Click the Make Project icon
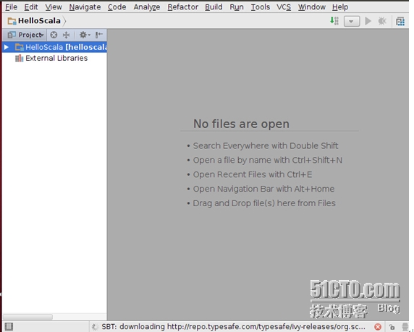The height and width of the screenshot is (332, 414). click(334, 21)
